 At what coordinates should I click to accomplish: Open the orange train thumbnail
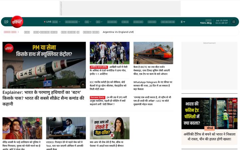click(153, 53)
